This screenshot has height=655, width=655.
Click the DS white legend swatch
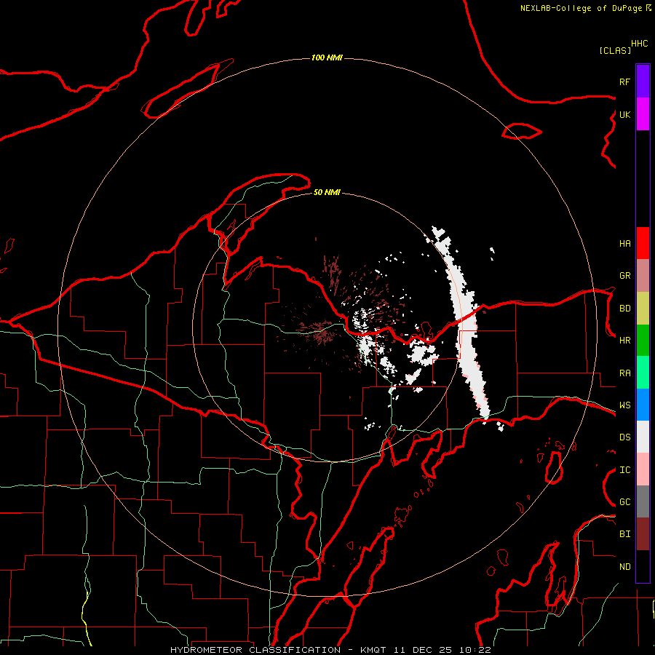pyautogui.click(x=643, y=437)
